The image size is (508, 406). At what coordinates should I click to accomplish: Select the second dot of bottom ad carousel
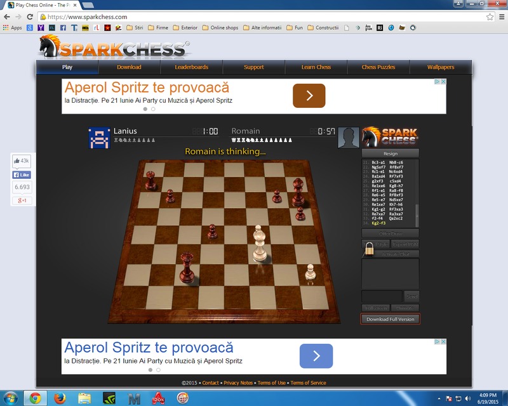click(x=158, y=370)
